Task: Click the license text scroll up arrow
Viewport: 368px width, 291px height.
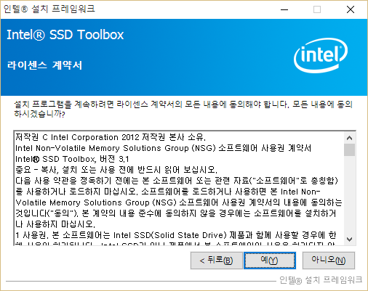Action: [x=349, y=138]
